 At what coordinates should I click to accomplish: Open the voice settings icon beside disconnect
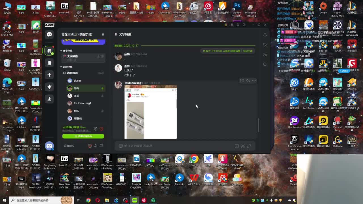point(96,129)
